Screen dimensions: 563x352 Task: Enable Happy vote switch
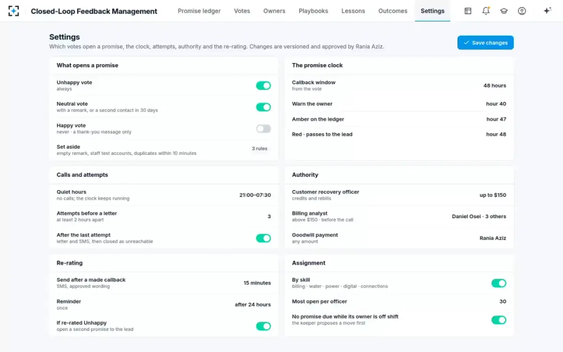[x=263, y=129]
